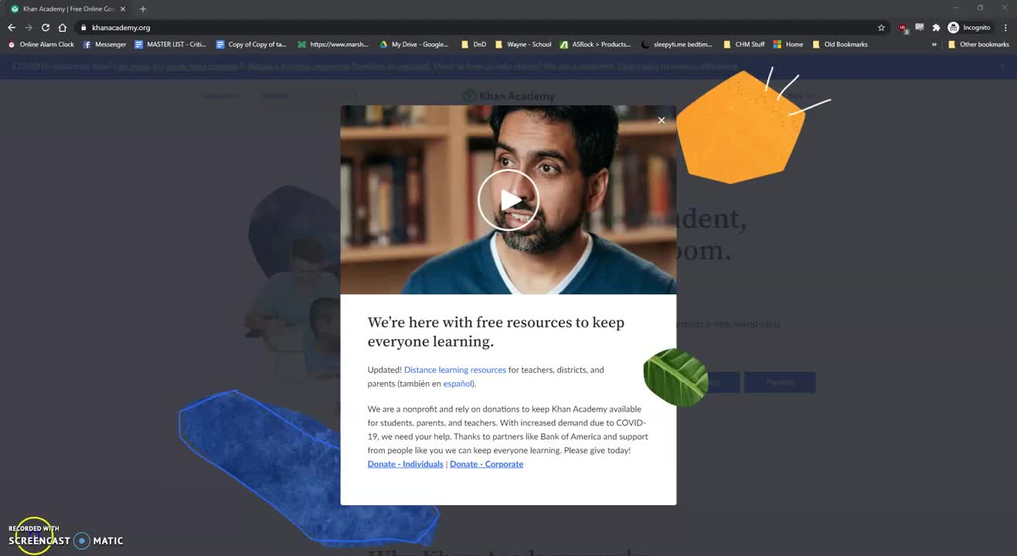This screenshot has height=556, width=1017.
Task: Open the Old Bookmarks folder
Action: pos(839,44)
